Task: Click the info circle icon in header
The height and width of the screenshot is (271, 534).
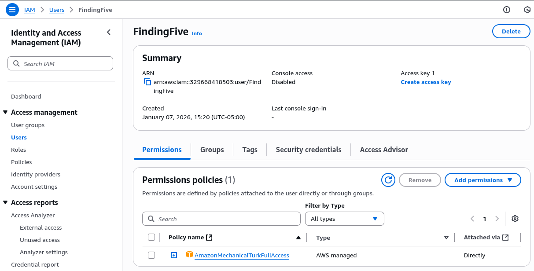Action: [507, 10]
